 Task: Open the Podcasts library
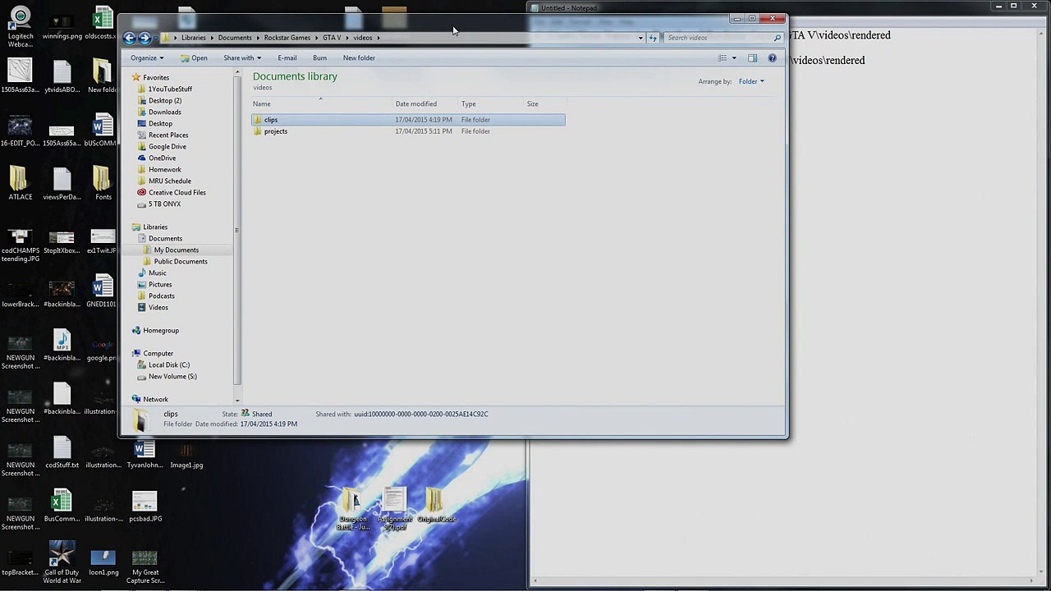point(161,295)
